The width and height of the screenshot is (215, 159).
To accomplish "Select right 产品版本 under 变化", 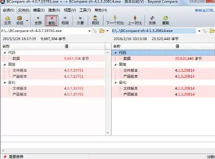I will 163,94.
